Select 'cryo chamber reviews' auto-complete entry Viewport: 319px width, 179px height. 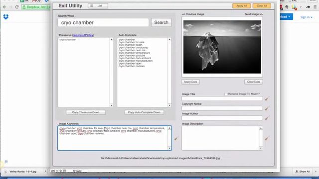[132, 66]
